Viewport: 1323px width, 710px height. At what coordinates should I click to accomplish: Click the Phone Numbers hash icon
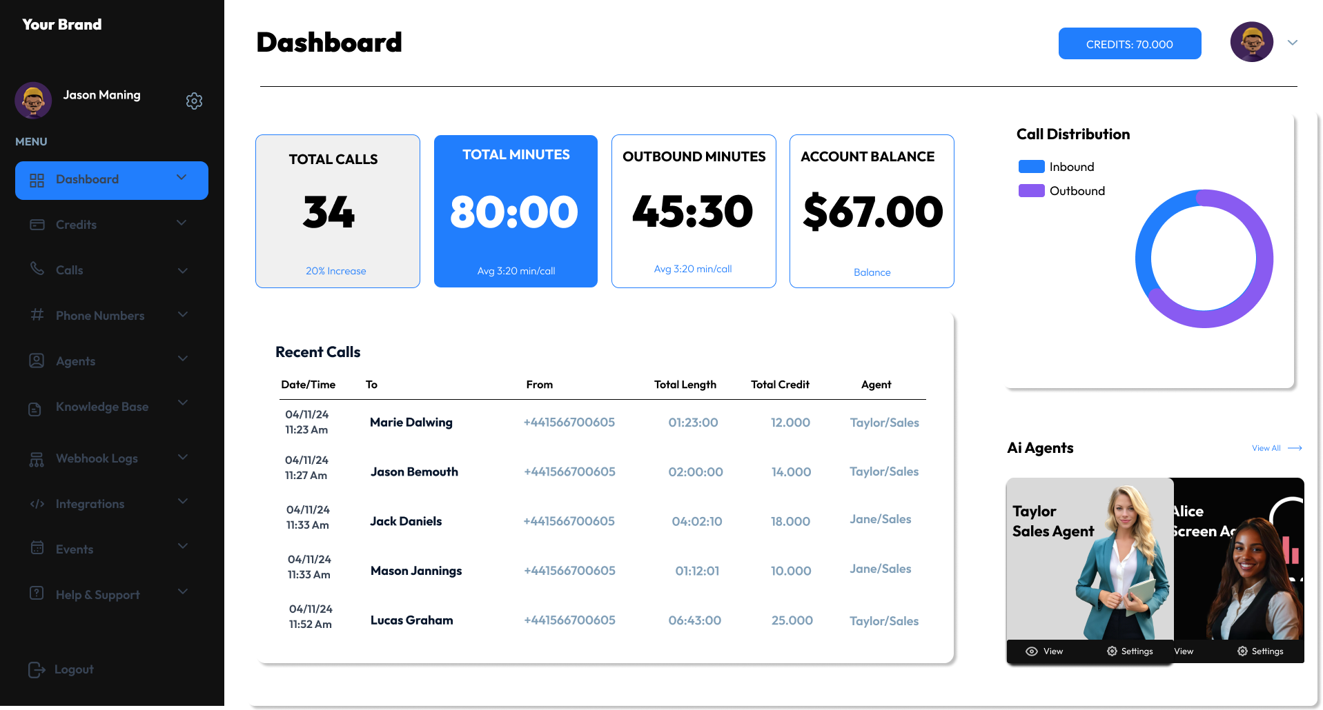coord(37,314)
